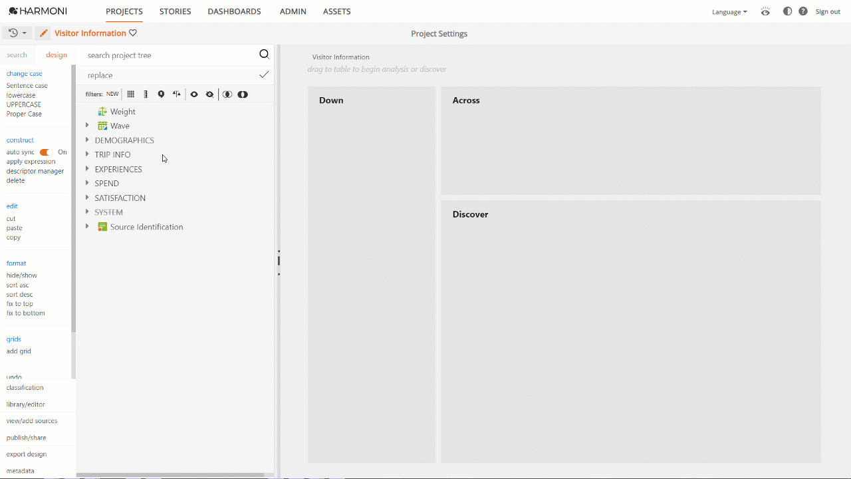Apply the NEW filter
Screen dimensions: 851x479
112,94
